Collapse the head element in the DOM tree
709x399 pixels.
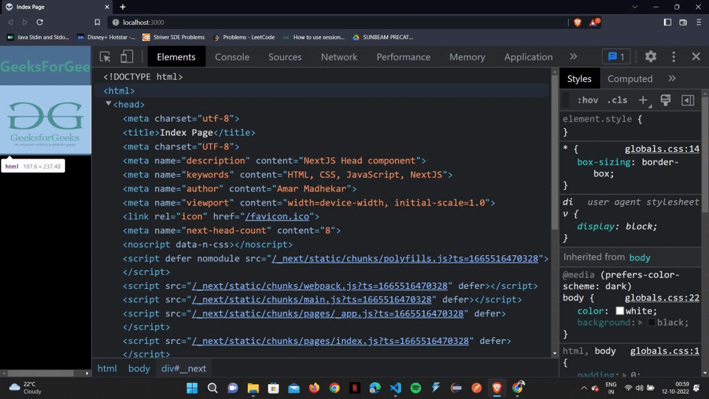pyautogui.click(x=108, y=104)
